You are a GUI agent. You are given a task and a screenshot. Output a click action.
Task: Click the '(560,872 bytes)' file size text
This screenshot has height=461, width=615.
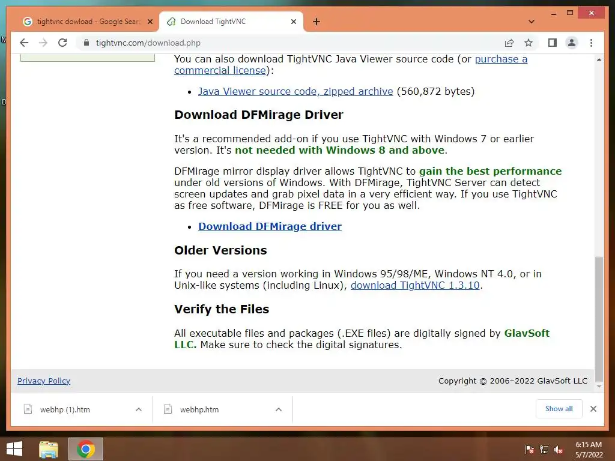tap(436, 91)
